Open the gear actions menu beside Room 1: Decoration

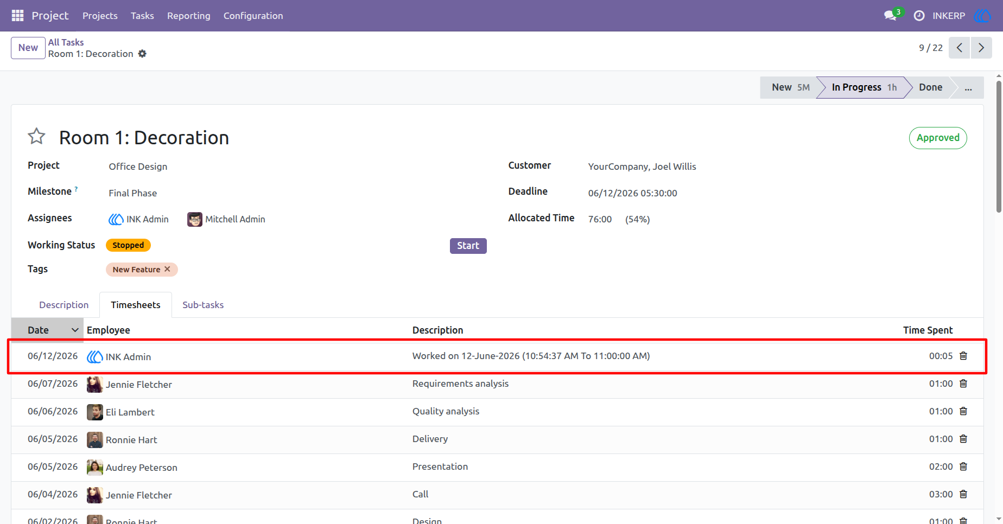coord(142,54)
